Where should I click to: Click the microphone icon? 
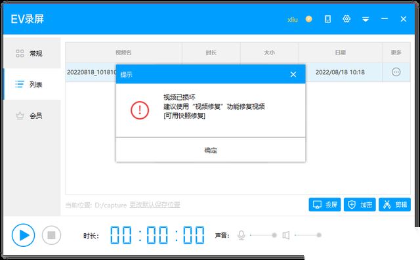click(x=241, y=235)
